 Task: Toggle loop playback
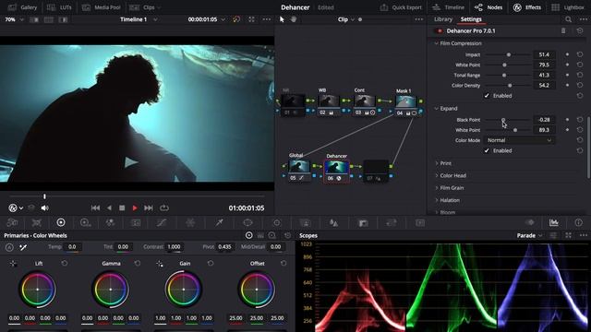point(164,207)
